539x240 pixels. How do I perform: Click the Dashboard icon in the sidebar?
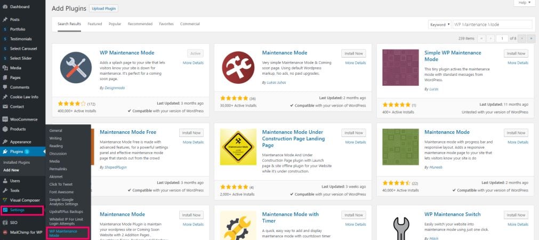pyautogui.click(x=5, y=6)
